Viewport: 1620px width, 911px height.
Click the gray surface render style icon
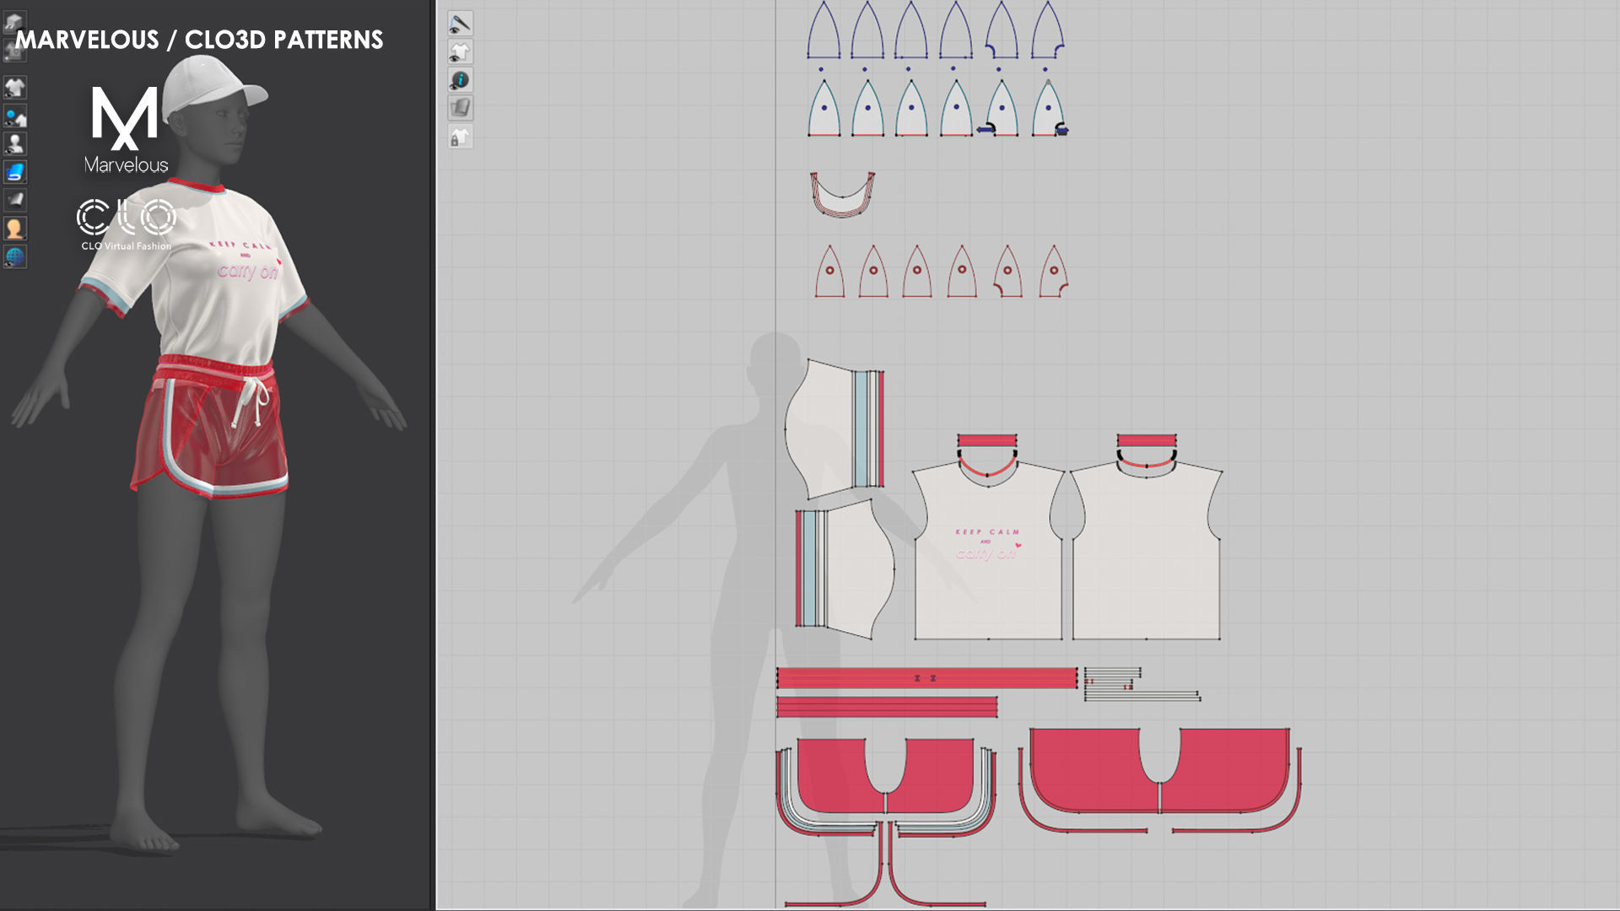(14, 200)
